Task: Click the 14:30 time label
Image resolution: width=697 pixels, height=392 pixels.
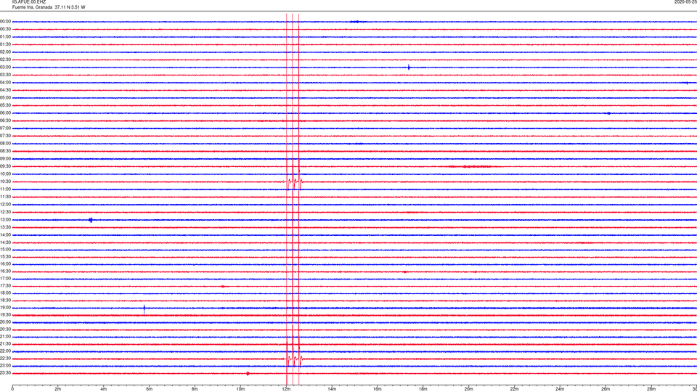Action: coord(5,242)
